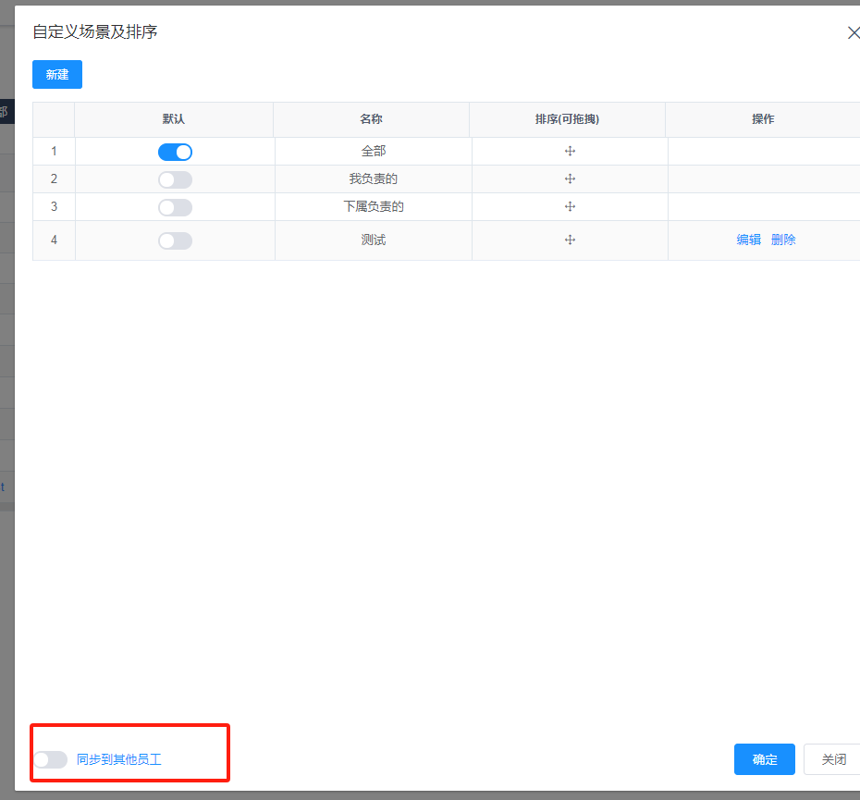
Task: Select the 全部 scene name cell
Action: [x=373, y=152]
